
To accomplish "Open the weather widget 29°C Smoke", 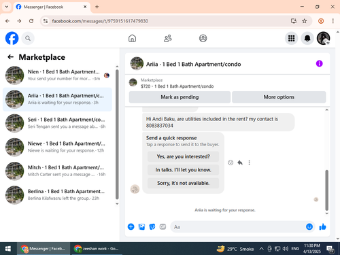I will (x=235, y=249).
